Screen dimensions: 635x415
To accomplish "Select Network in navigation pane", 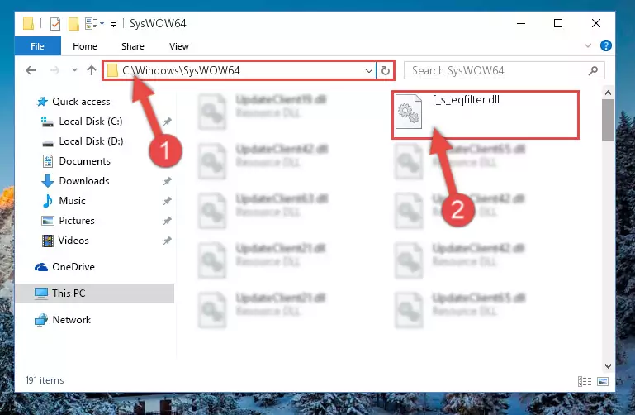I will (72, 320).
